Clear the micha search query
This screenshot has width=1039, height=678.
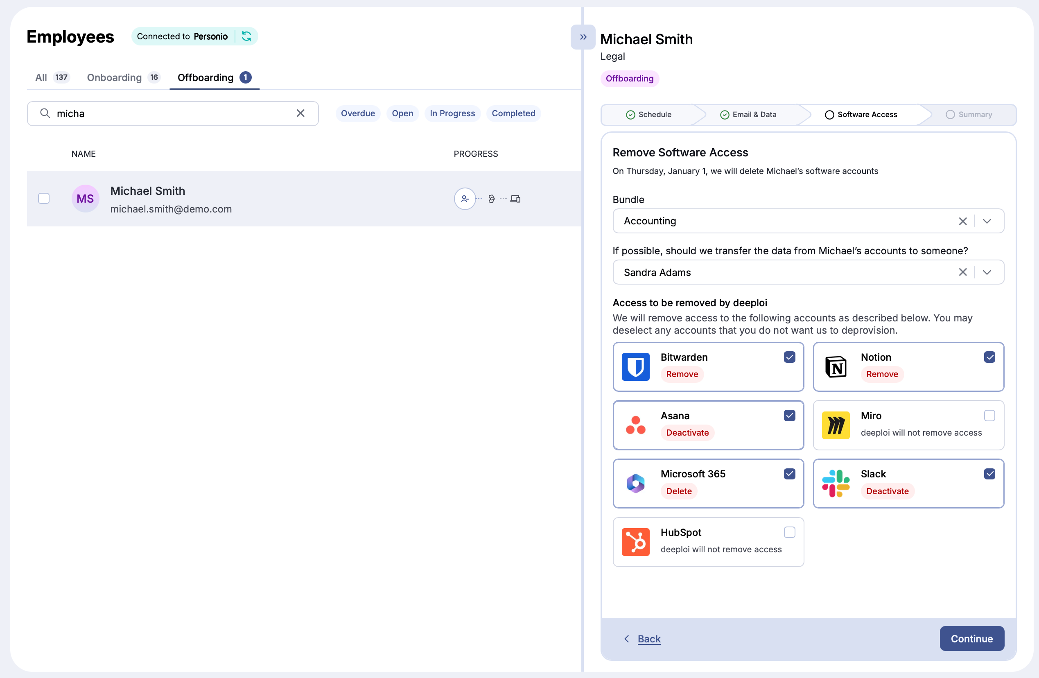pyautogui.click(x=300, y=113)
